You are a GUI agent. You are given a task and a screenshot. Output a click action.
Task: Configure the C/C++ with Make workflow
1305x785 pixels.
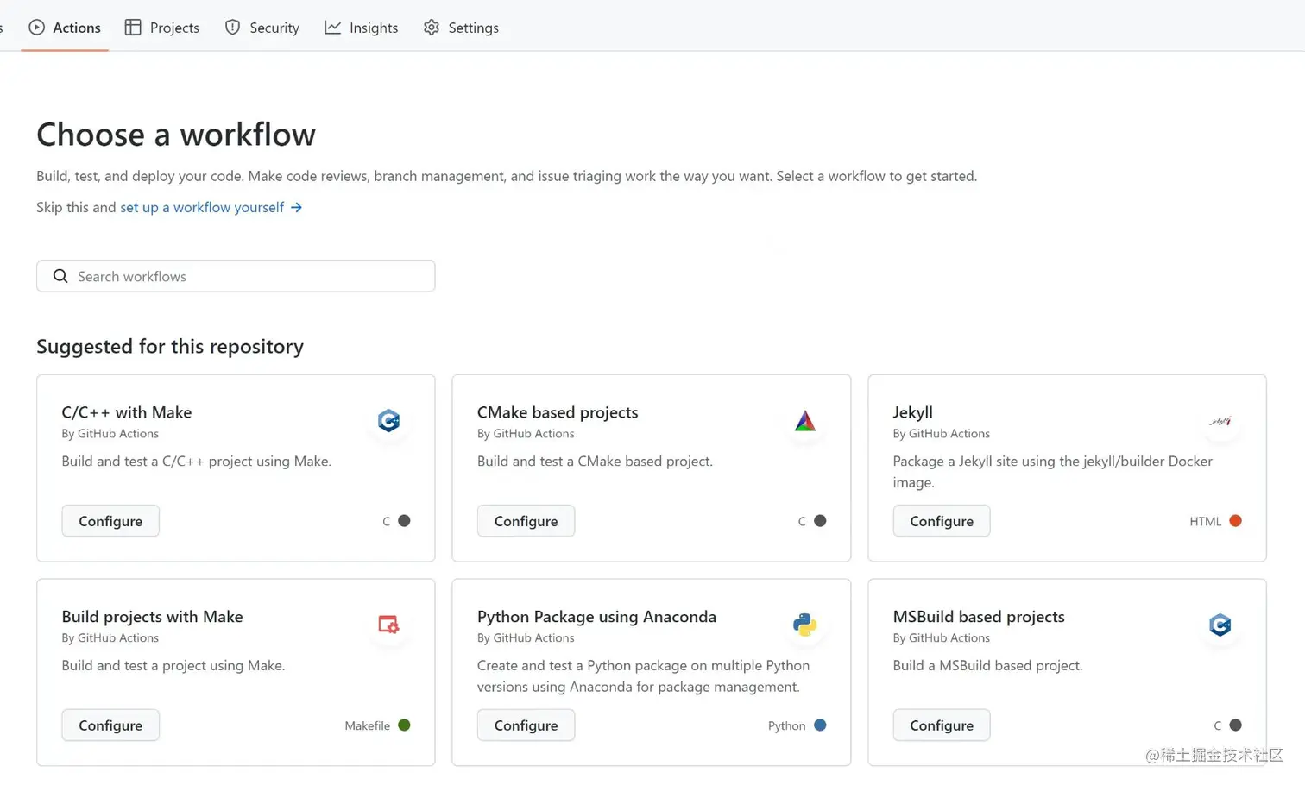pos(110,521)
